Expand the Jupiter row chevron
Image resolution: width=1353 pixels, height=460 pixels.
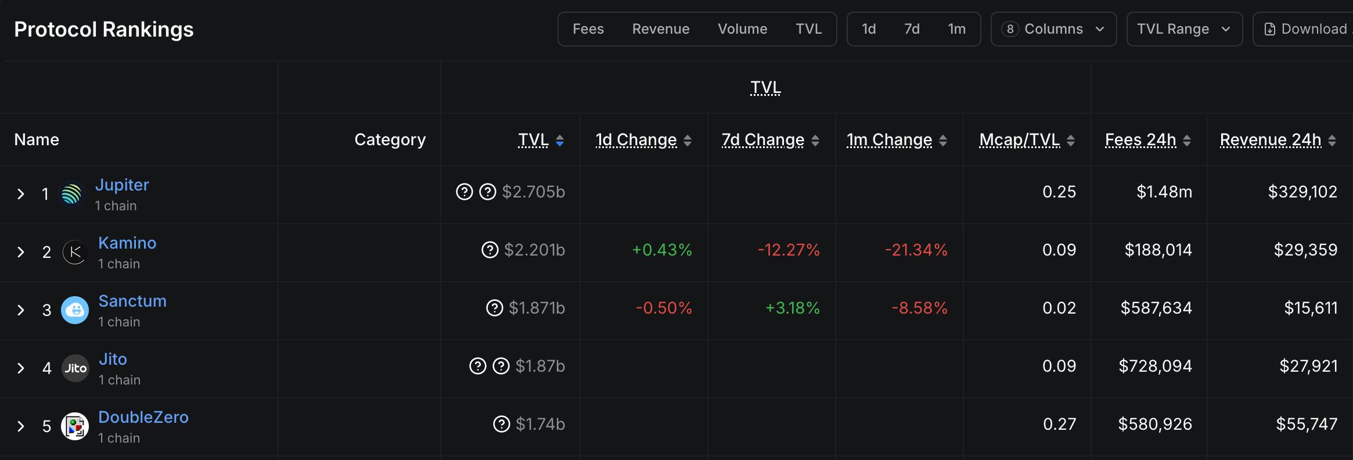[21, 194]
